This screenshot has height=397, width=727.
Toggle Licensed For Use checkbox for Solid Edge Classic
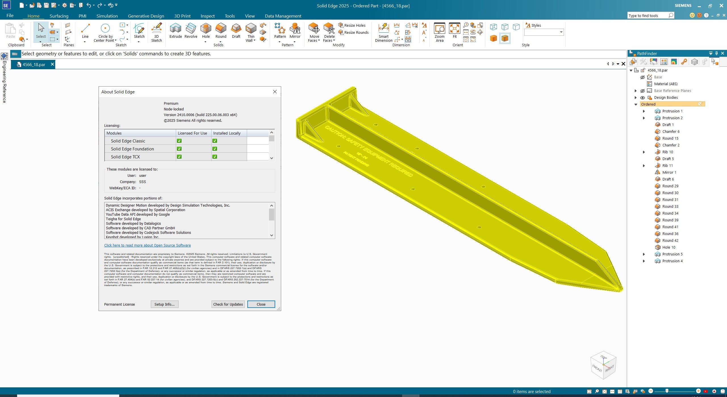tap(179, 141)
